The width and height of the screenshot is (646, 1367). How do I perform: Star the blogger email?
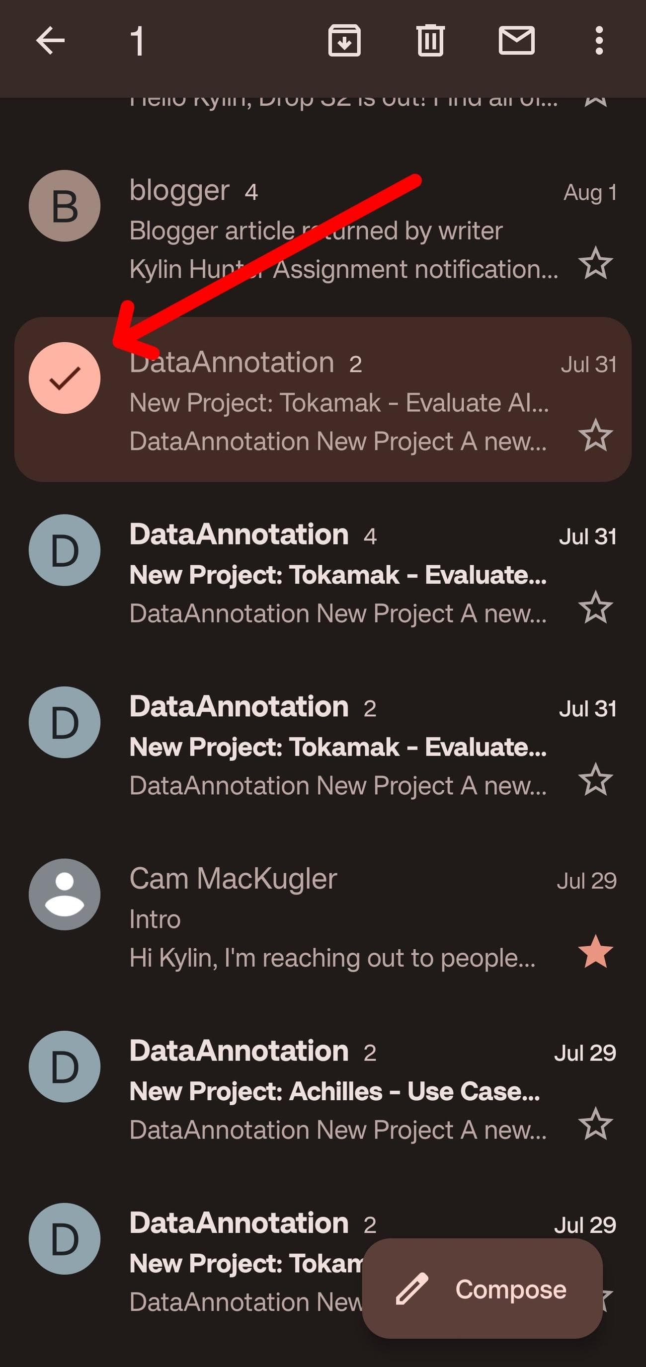pyautogui.click(x=595, y=263)
